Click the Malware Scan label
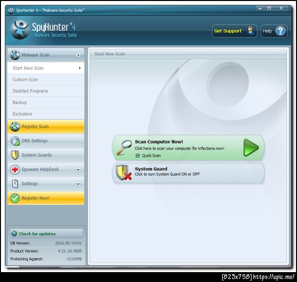This screenshot has height=282, width=297. click(36, 55)
